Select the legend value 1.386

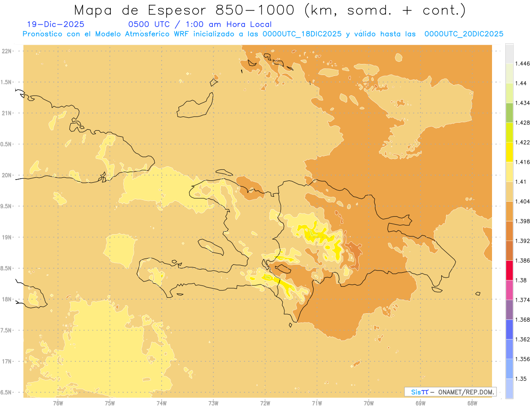tap(523, 261)
